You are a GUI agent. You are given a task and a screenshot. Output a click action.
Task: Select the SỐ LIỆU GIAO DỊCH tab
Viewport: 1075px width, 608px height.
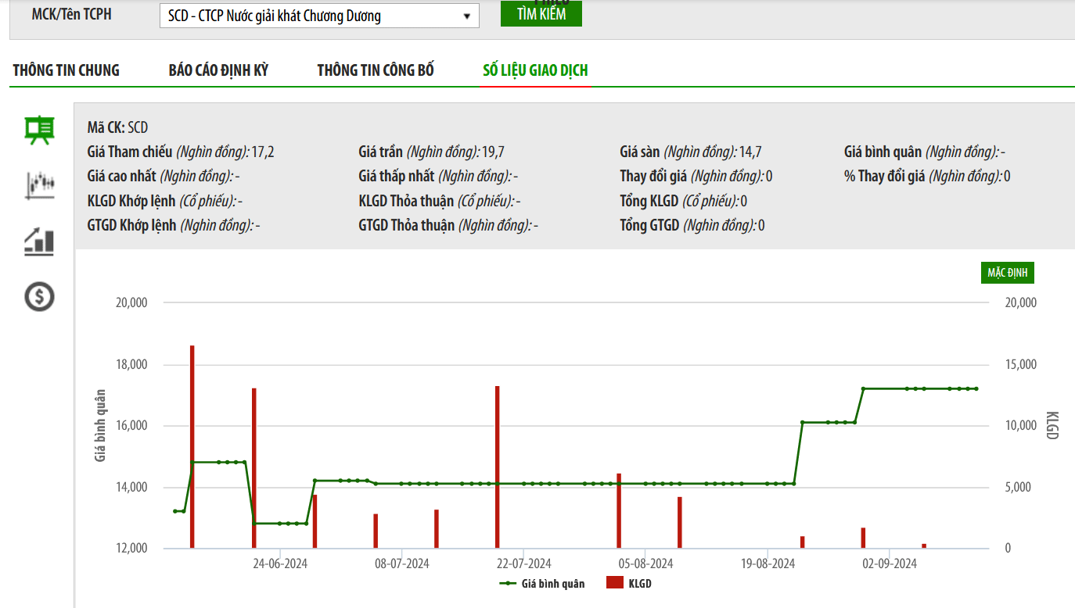pos(535,70)
